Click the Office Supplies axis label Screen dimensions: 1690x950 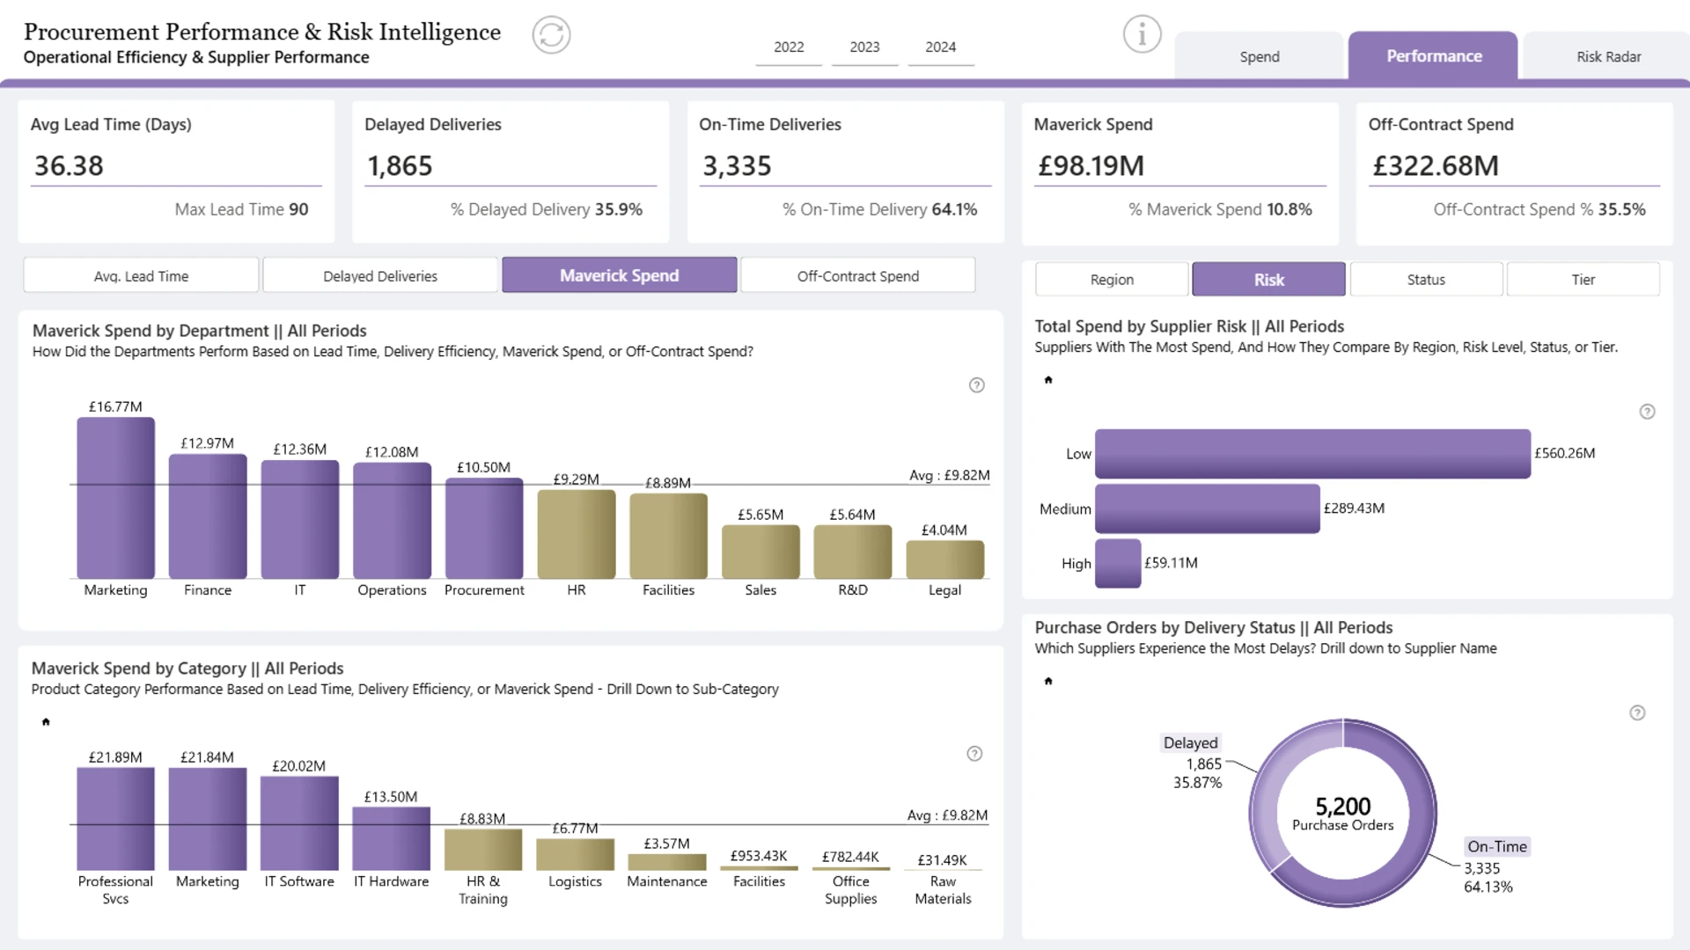click(851, 890)
